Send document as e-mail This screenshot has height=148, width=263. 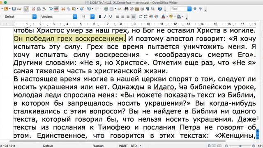(x=19, y=9)
